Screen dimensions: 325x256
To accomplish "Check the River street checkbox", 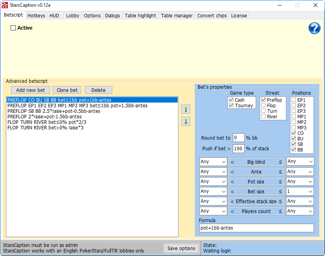I will [x=263, y=116].
